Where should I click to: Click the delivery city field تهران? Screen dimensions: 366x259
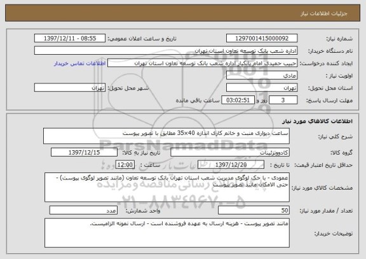70,88
